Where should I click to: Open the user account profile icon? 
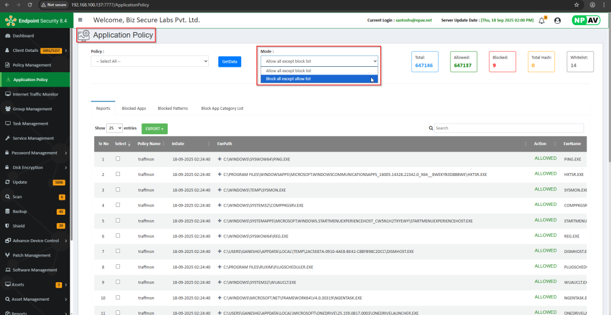[x=558, y=20]
